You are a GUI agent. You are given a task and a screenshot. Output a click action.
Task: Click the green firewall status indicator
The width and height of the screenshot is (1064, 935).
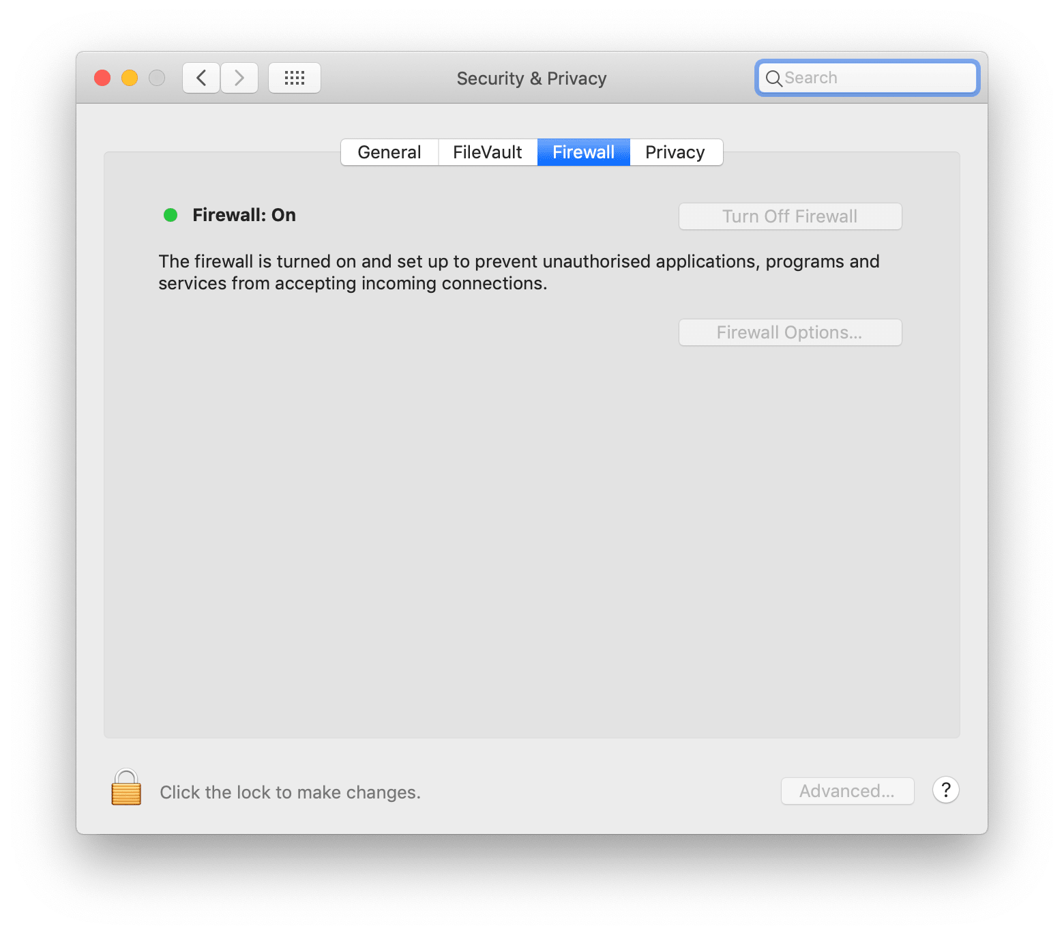point(171,215)
